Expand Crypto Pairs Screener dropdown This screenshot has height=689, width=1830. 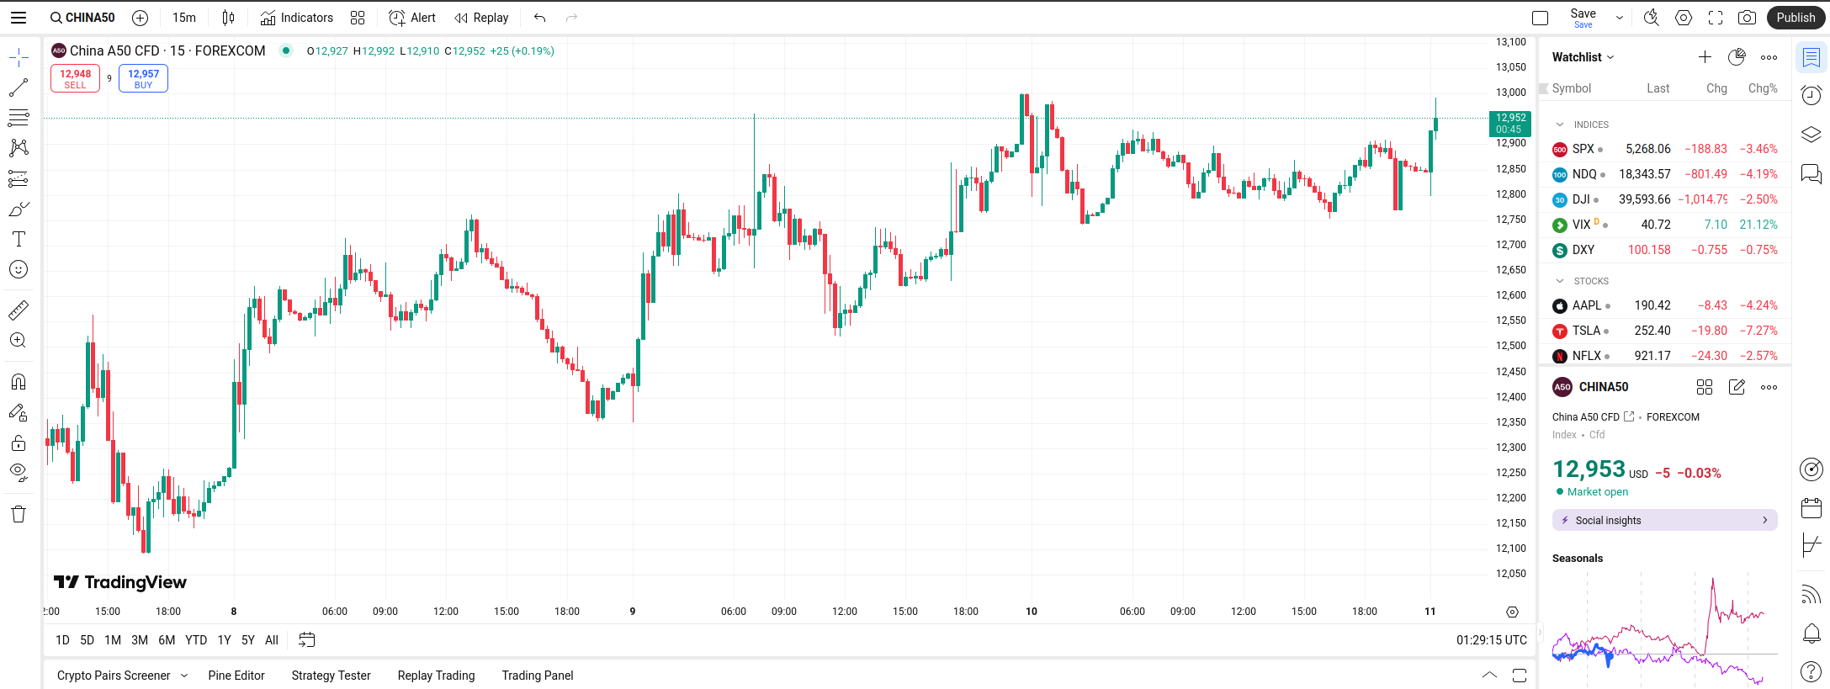184,676
